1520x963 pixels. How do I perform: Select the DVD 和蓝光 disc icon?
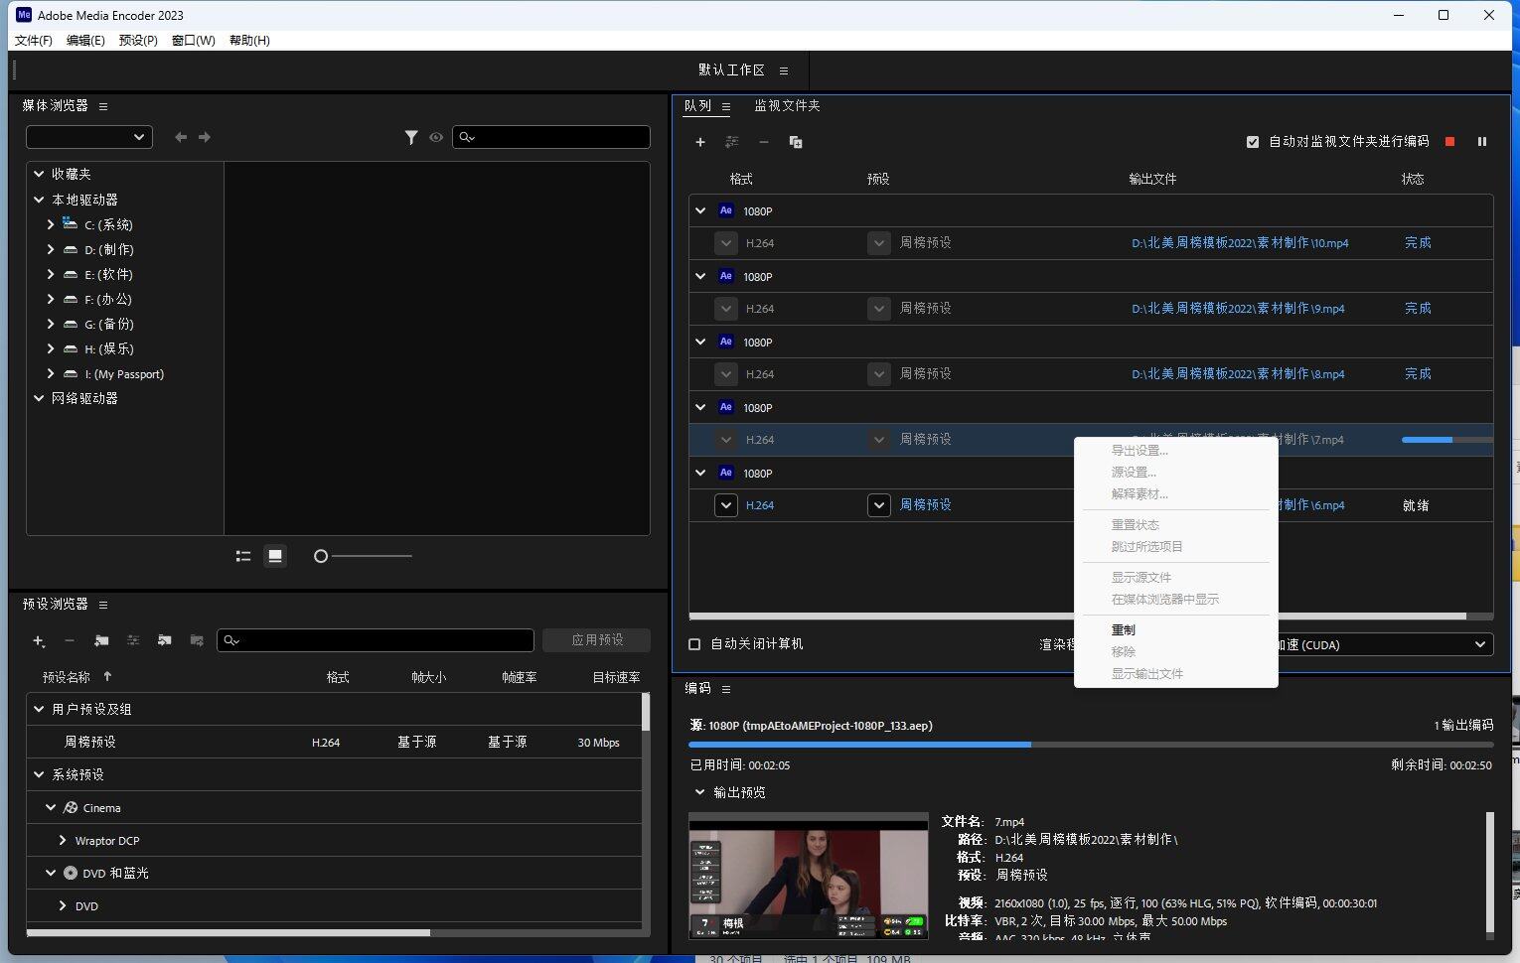click(71, 874)
